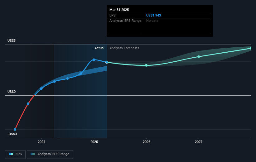Click the 2024 x-axis label
Image resolution: width=256 pixels, height=162 pixels.
(x=41, y=142)
